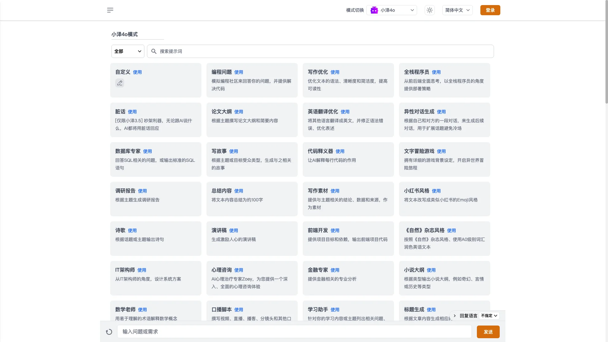Screen dimensions: 608x342
Task: Click the 模式切换 label
Action: click(355, 10)
